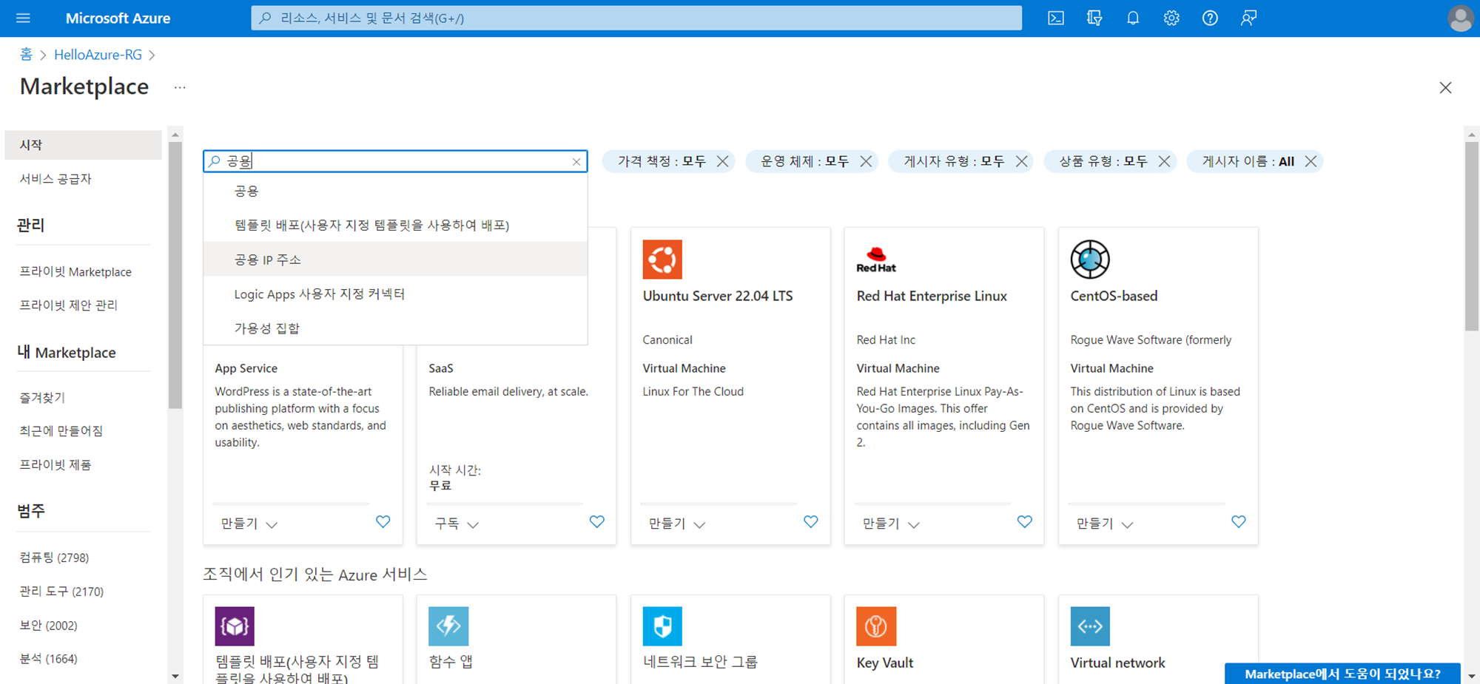1480x684 pixels.
Task: Open 서비스 공급자 in left menu
Action: click(55, 179)
